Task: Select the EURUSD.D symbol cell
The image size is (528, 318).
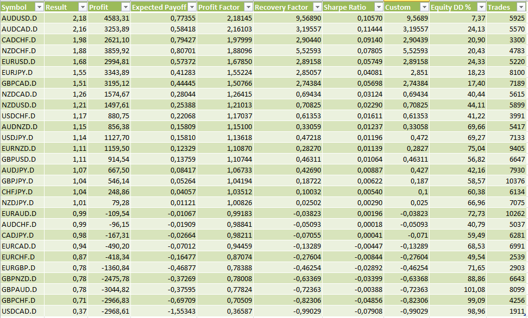Action: (x=22, y=61)
